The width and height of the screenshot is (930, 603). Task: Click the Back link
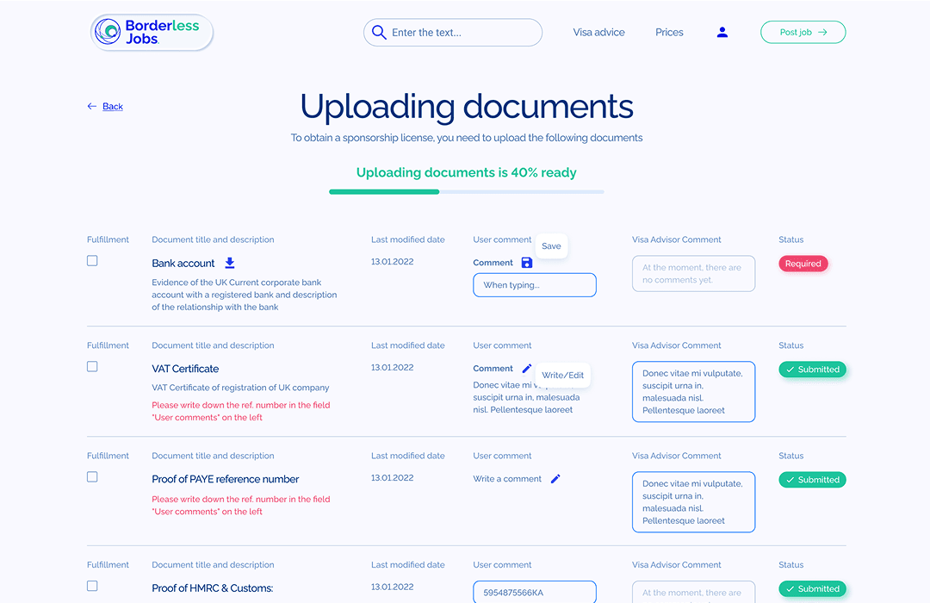tap(112, 106)
